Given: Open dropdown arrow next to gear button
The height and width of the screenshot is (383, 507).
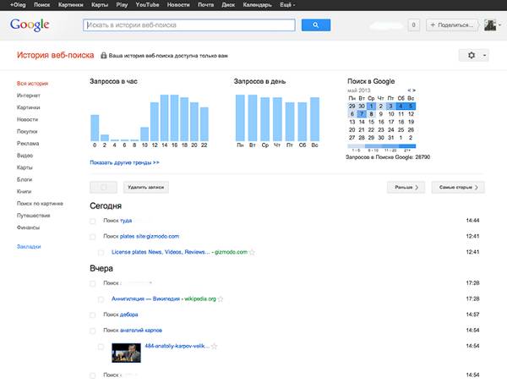Looking at the screenshot, I should (x=484, y=55).
